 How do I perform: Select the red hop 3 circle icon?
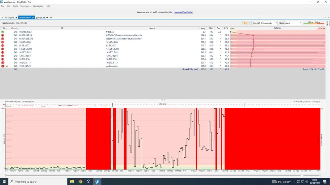(x=3, y=39)
